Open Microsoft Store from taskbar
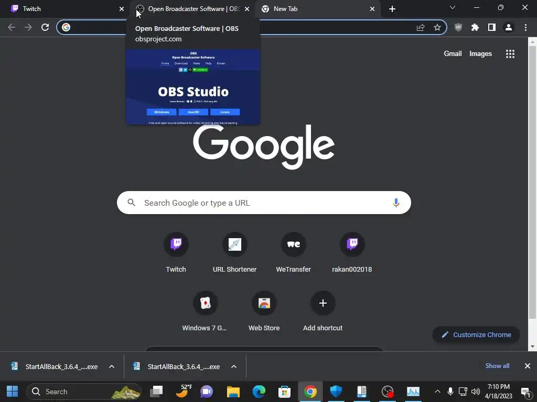 pos(284,392)
